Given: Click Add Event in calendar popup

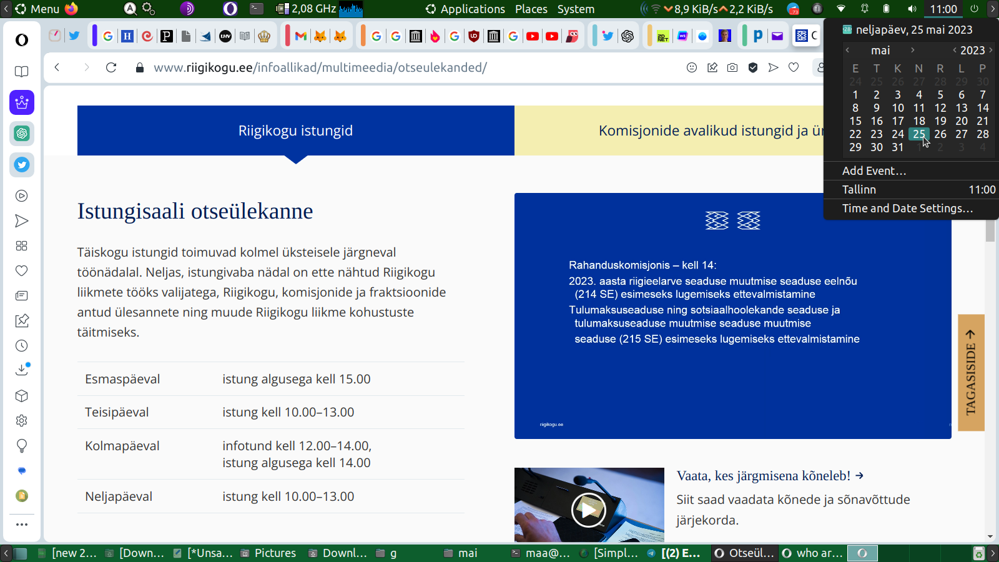Looking at the screenshot, I should (x=874, y=171).
